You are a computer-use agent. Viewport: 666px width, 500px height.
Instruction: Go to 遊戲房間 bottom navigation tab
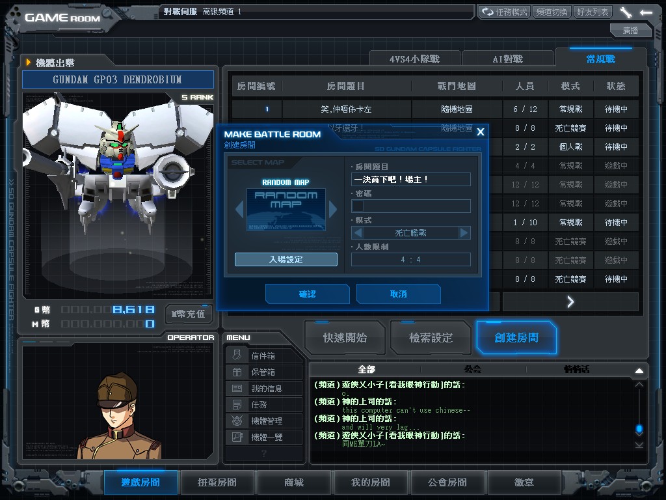pyautogui.click(x=140, y=482)
